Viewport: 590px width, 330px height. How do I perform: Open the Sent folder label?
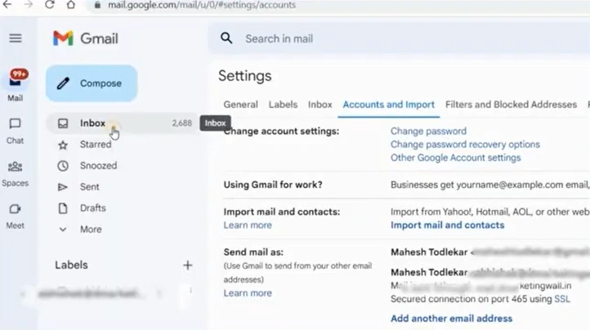(90, 187)
